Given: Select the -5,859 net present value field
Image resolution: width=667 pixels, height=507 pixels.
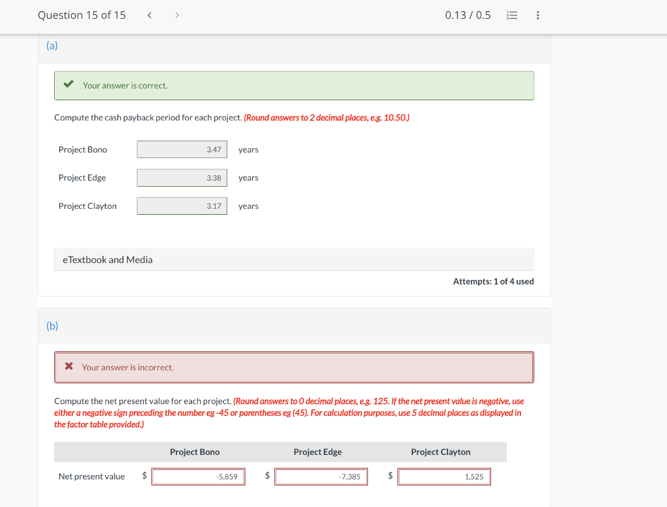Looking at the screenshot, I should (198, 476).
